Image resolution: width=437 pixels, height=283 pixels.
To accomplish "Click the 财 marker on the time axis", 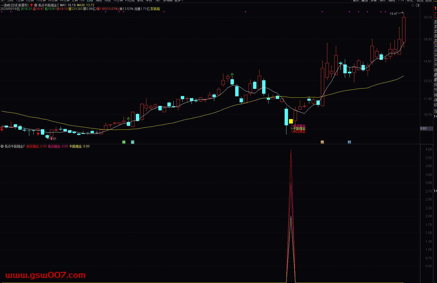I will 349,142.
